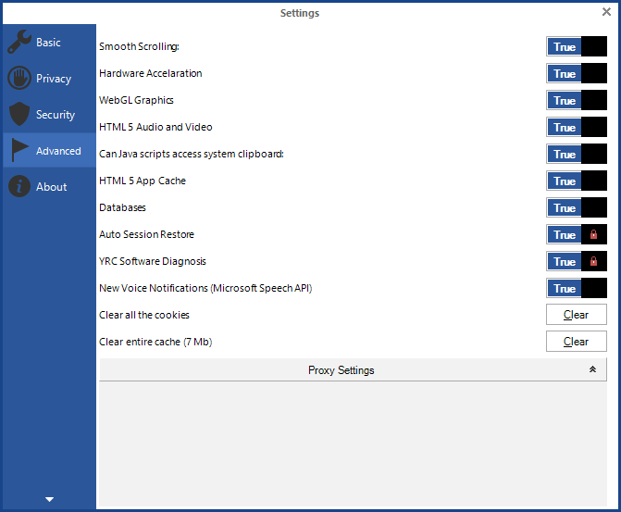Click the red lock on YRC Software Diagnosis
Screen dimensions: 621x512
tap(593, 261)
